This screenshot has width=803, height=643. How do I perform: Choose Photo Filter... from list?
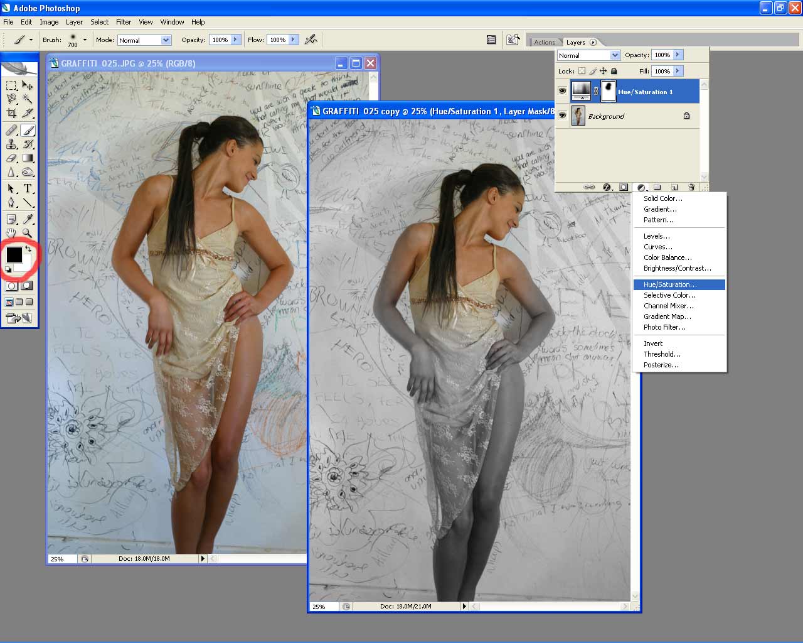tap(679, 327)
